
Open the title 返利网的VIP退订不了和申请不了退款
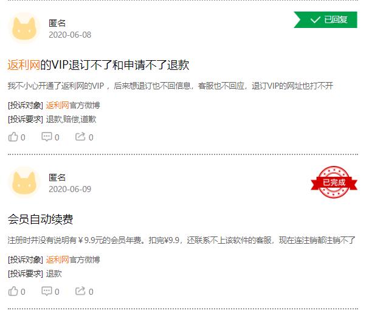pos(98,65)
